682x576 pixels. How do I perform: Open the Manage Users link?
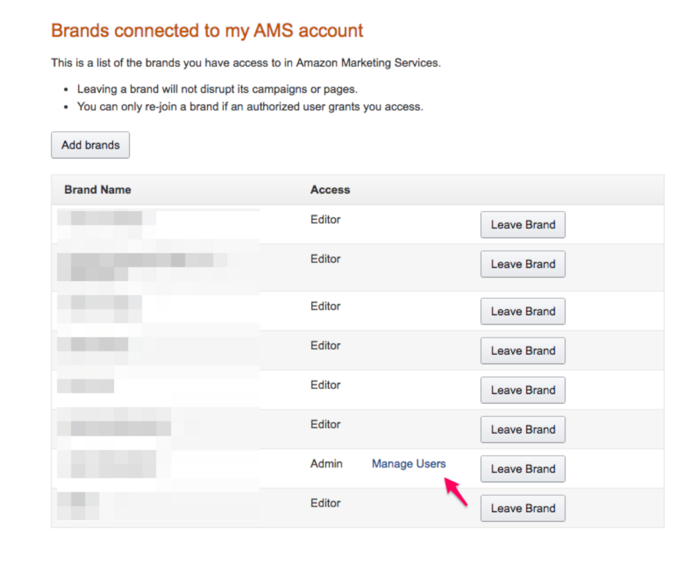[408, 464]
